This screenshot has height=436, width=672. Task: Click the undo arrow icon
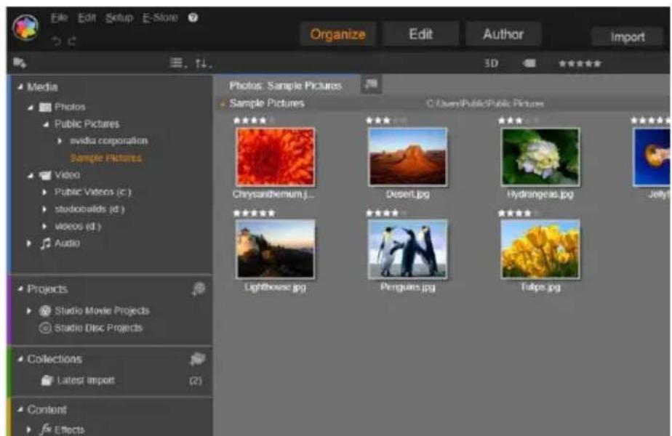(56, 41)
